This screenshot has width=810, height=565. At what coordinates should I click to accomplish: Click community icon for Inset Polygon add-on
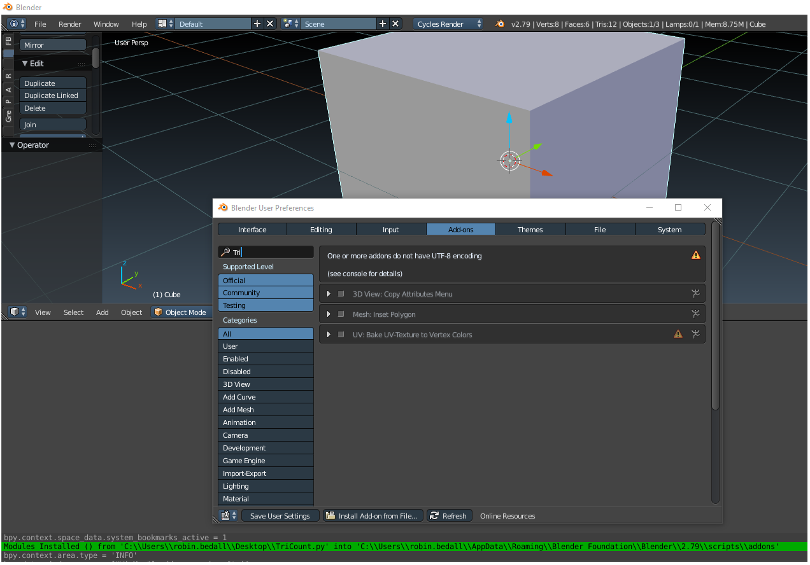(x=695, y=314)
